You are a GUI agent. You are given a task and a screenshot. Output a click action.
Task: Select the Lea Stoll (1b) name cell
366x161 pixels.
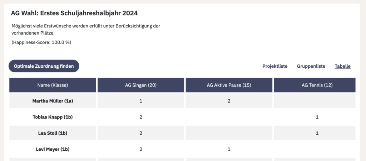coord(53,133)
